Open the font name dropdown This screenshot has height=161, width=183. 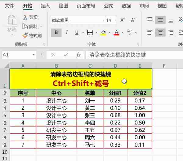tap(103, 20)
